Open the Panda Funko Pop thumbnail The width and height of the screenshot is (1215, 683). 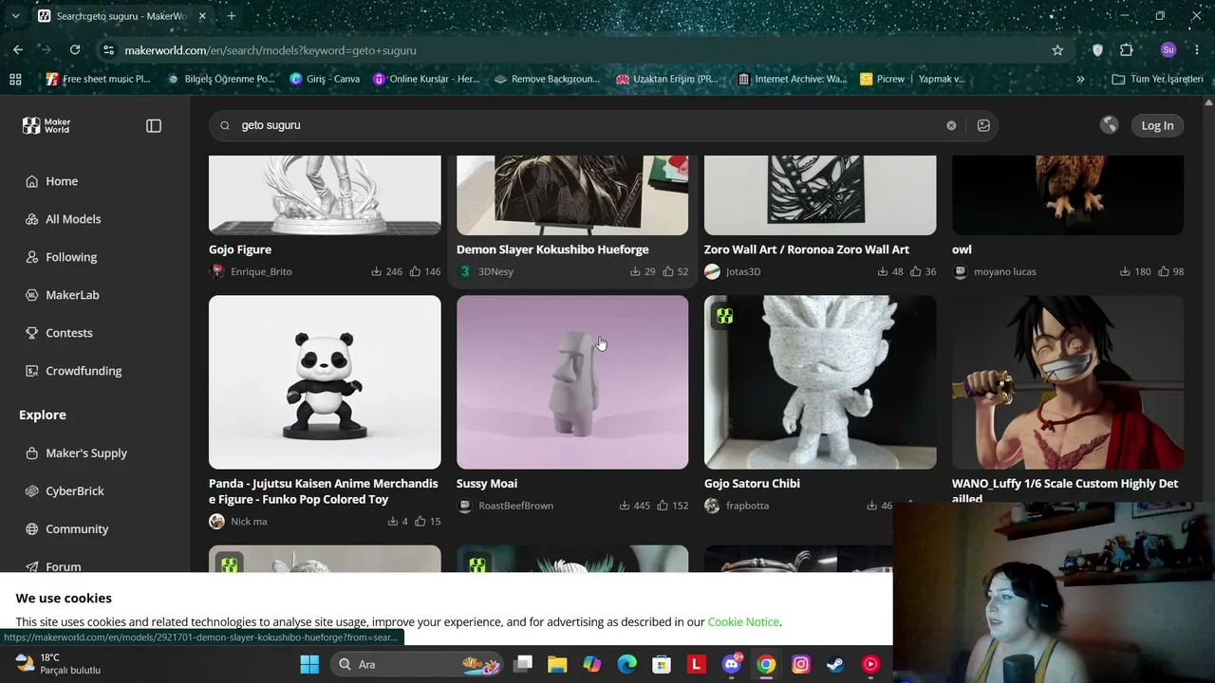point(325,382)
